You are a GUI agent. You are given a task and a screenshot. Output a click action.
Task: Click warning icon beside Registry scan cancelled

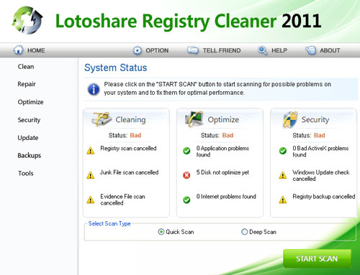coord(91,151)
